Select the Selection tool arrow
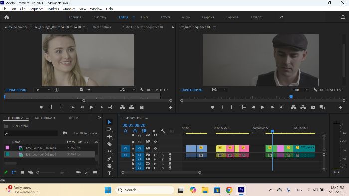The height and width of the screenshot is (196, 349). click(109, 122)
